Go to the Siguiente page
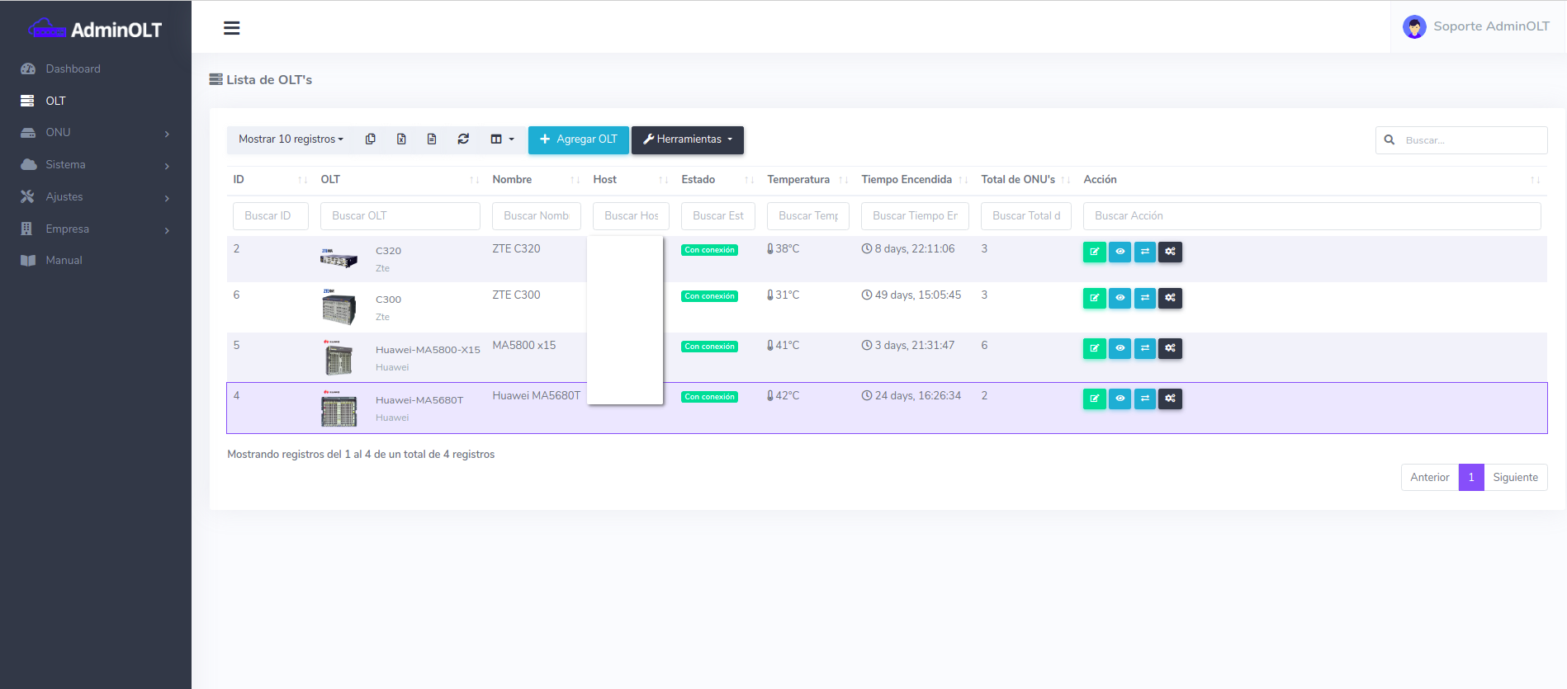Screen dimensions: 1567x689 [1515, 478]
